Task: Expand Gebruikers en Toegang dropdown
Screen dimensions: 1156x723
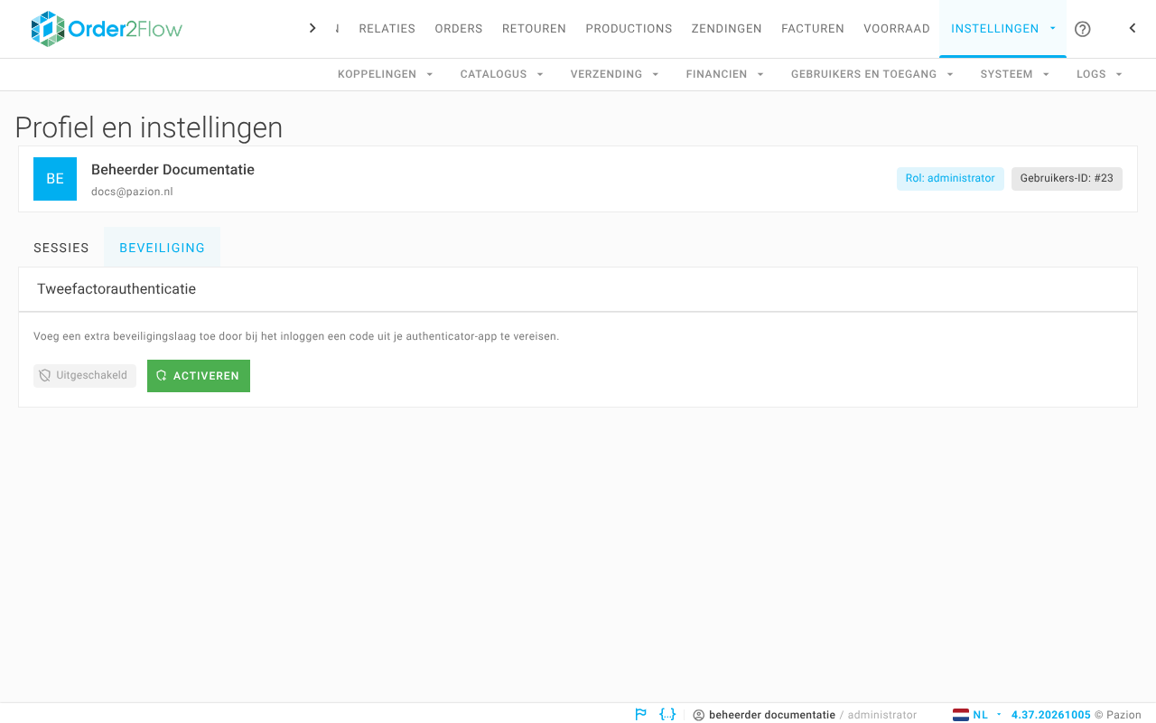Action: pos(872,74)
